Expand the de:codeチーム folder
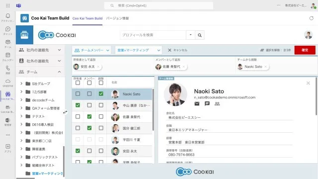This screenshot has width=318, height=179. click(21, 100)
